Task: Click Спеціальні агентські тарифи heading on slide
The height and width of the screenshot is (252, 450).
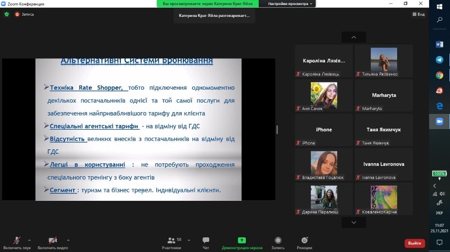Action: tap(94, 126)
